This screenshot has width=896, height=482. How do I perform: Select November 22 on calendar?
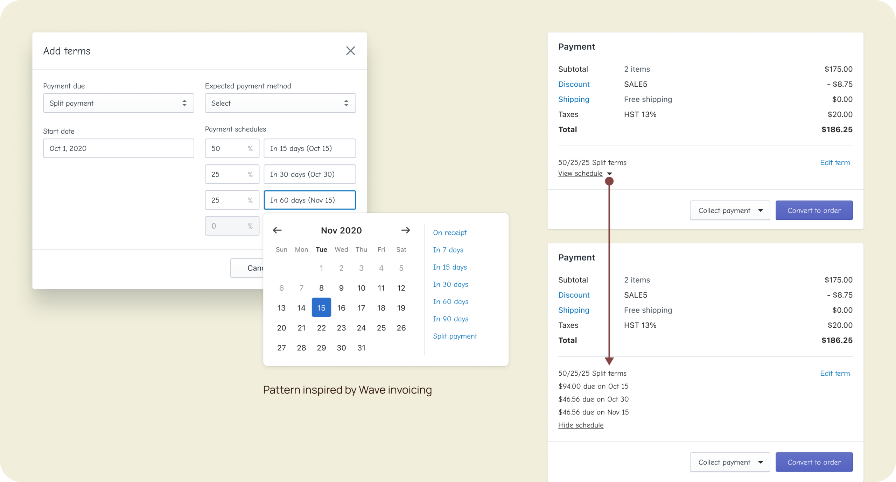click(x=321, y=328)
